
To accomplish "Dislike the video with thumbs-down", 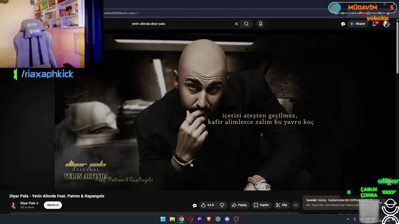I will pos(222,205).
